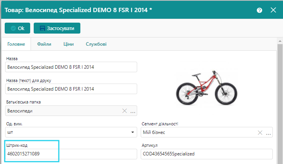Open the Сегмент діяльності browse ellipsis
This screenshot has width=283, height=164.
click(268, 133)
